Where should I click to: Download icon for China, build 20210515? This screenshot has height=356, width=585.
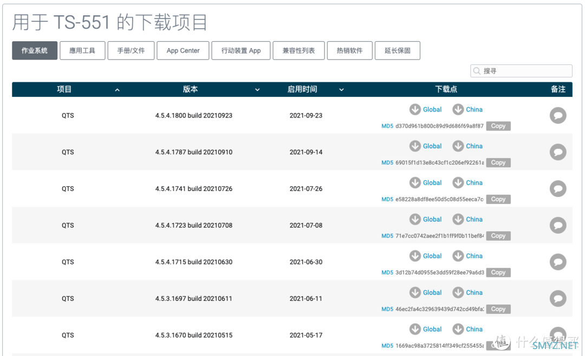pyautogui.click(x=458, y=329)
